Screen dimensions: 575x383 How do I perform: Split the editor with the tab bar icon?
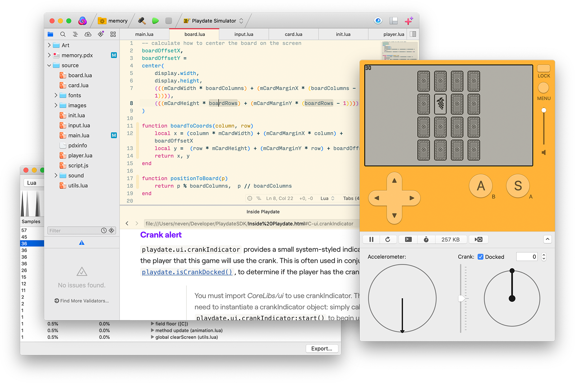(413, 34)
